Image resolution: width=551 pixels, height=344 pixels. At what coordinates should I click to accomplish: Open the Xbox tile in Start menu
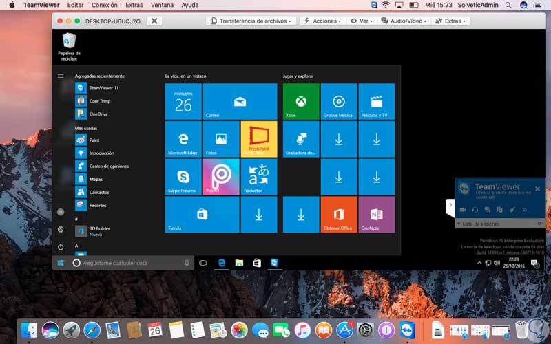301,101
